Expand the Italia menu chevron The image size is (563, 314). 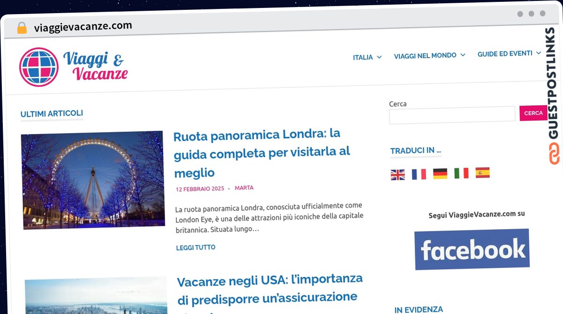(x=379, y=57)
